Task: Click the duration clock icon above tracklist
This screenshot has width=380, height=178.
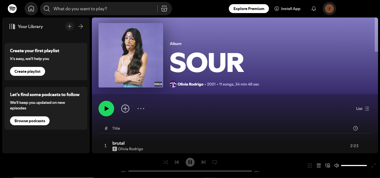Action: point(355,128)
